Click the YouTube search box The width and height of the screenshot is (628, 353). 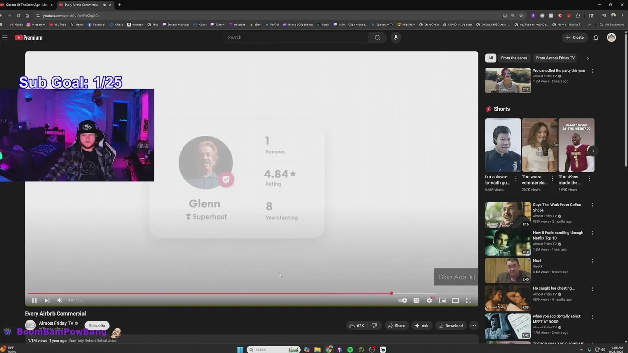296,37
